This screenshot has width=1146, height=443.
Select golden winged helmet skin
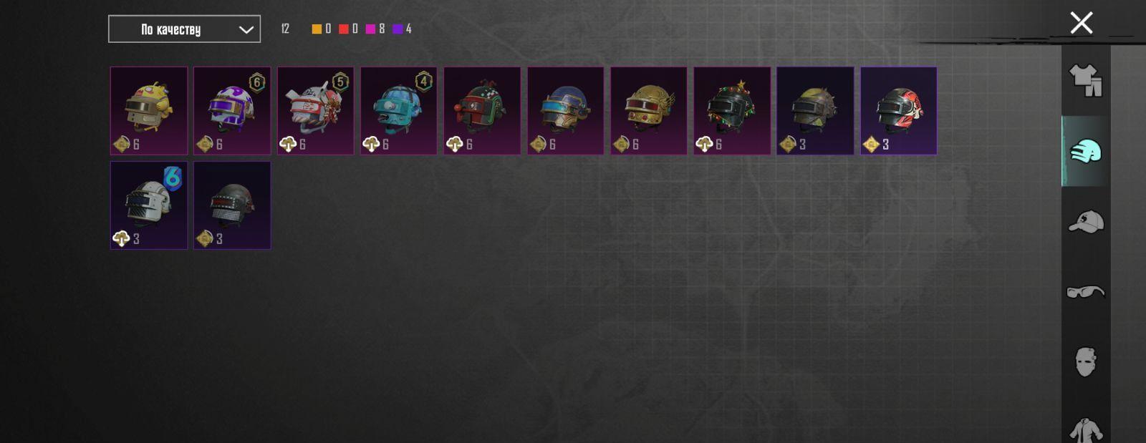(649, 111)
